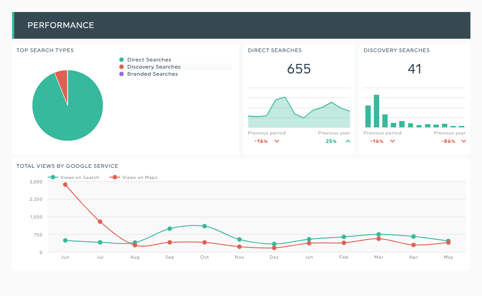Click the green Direct Searches legend dot
The width and height of the screenshot is (482, 296).
coord(121,60)
